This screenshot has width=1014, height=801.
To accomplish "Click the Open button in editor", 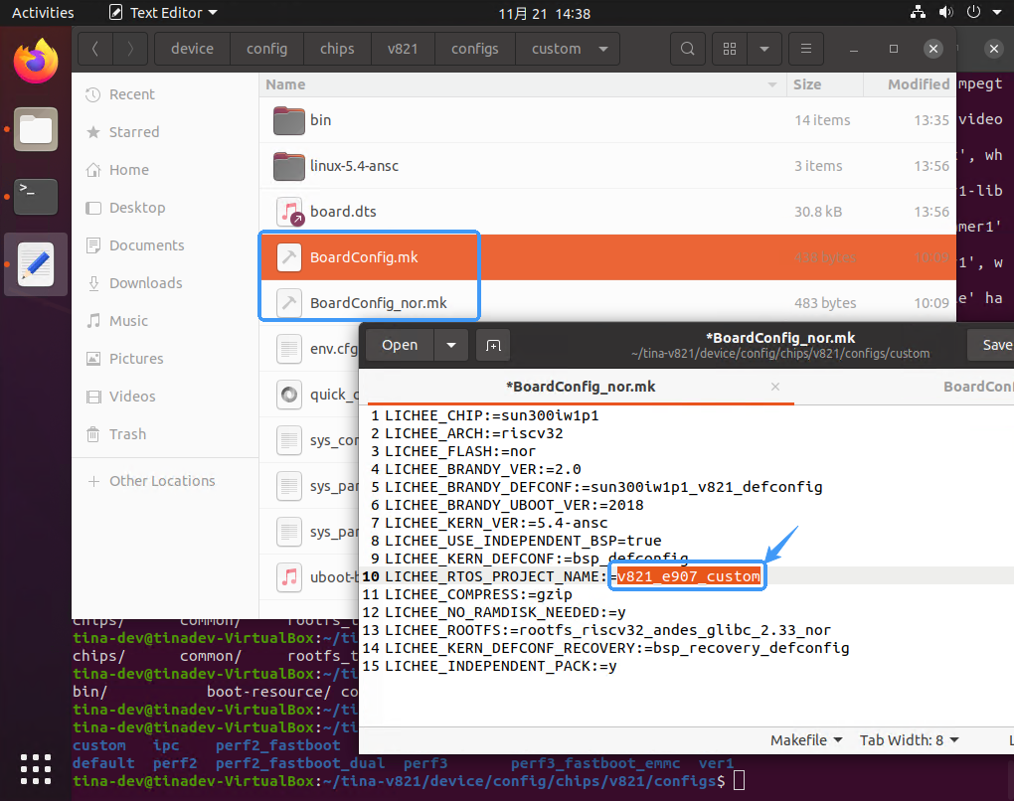I will pyautogui.click(x=400, y=345).
